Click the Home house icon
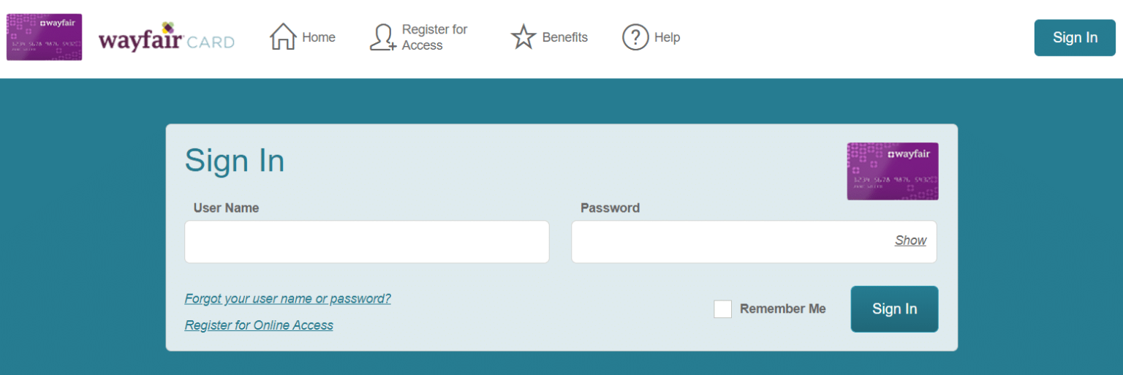The width and height of the screenshot is (1123, 375). point(283,37)
